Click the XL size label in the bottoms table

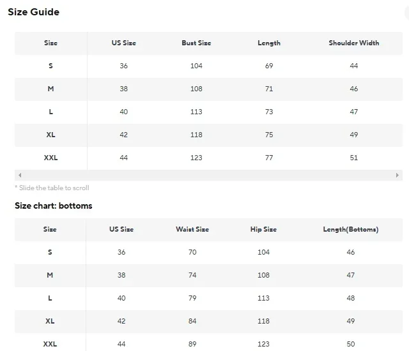coord(50,321)
